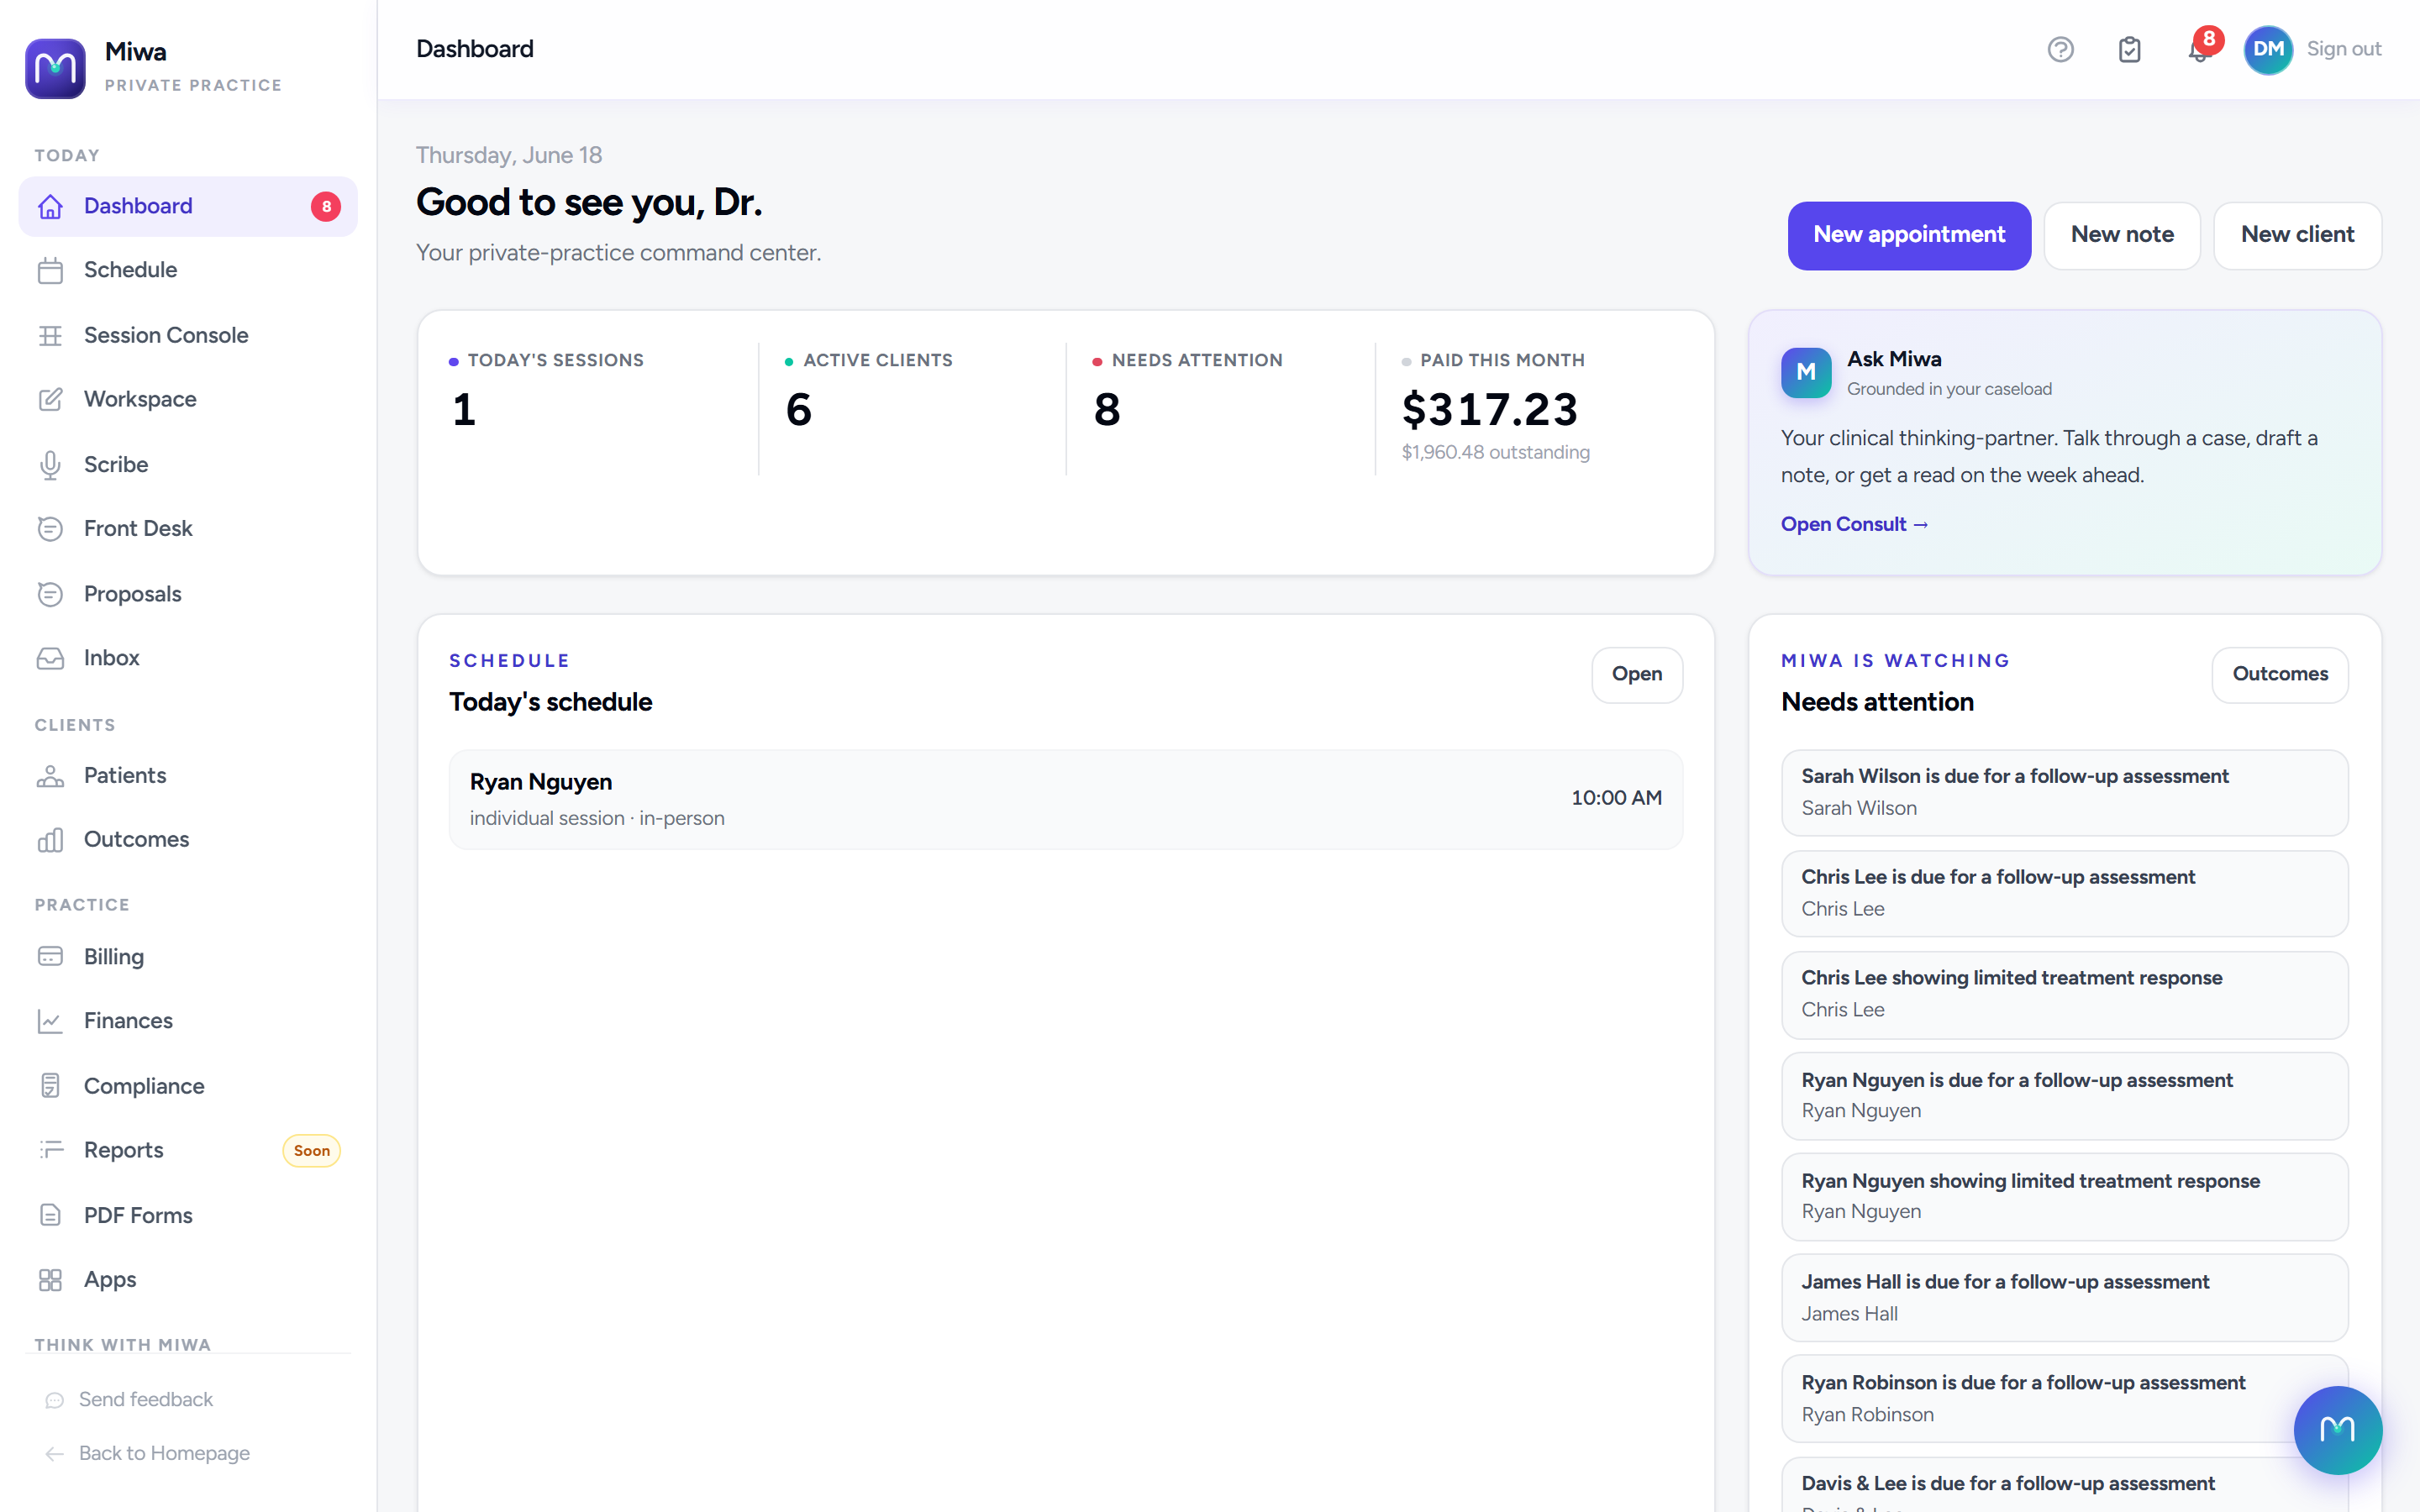The height and width of the screenshot is (1512, 2420).
Task: Open Ryan Nguyen follow-up assessment alert
Action: [2064, 1096]
